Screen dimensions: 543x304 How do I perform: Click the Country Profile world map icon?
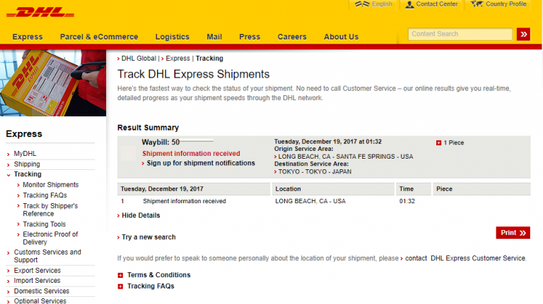click(476, 4)
